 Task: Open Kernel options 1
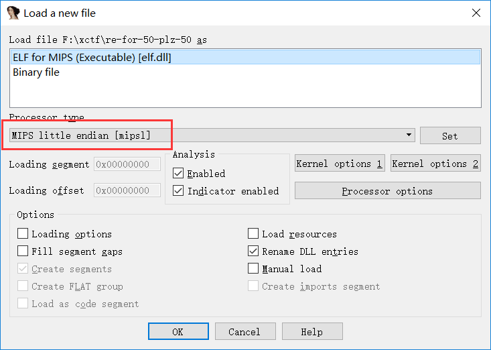click(340, 164)
